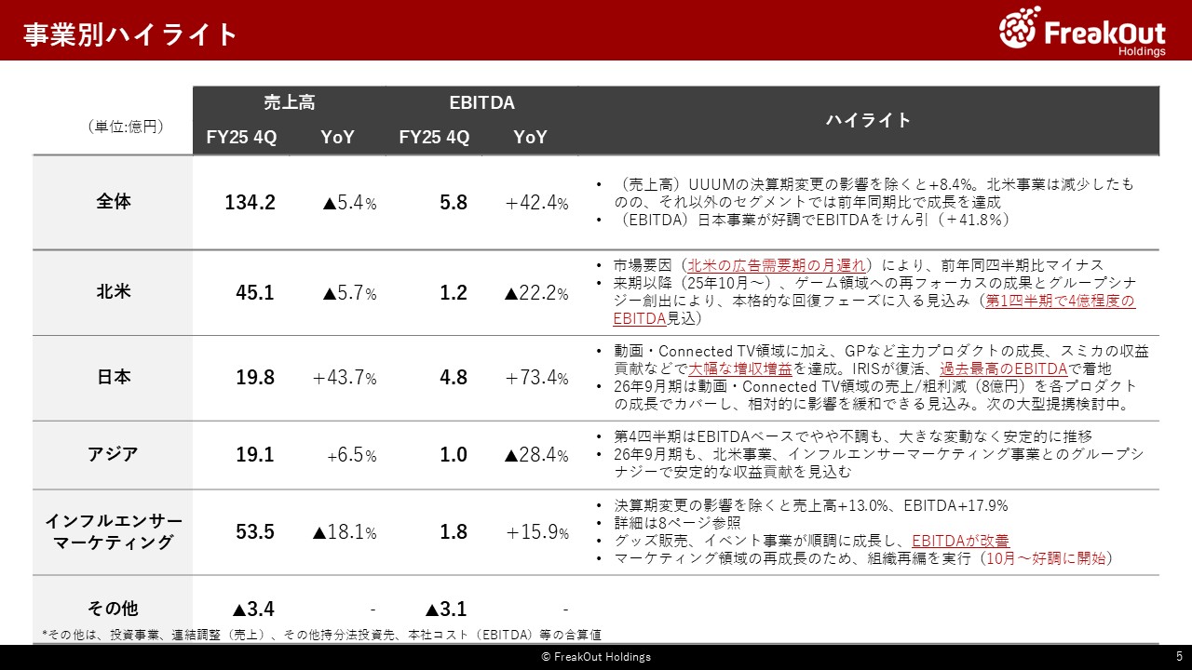
Task: Select the 1.8 influencer EBITDA value
Action: pos(454,532)
